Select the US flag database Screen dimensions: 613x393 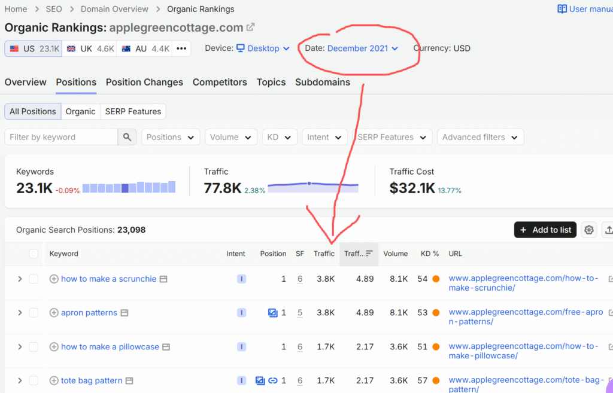[x=34, y=49]
